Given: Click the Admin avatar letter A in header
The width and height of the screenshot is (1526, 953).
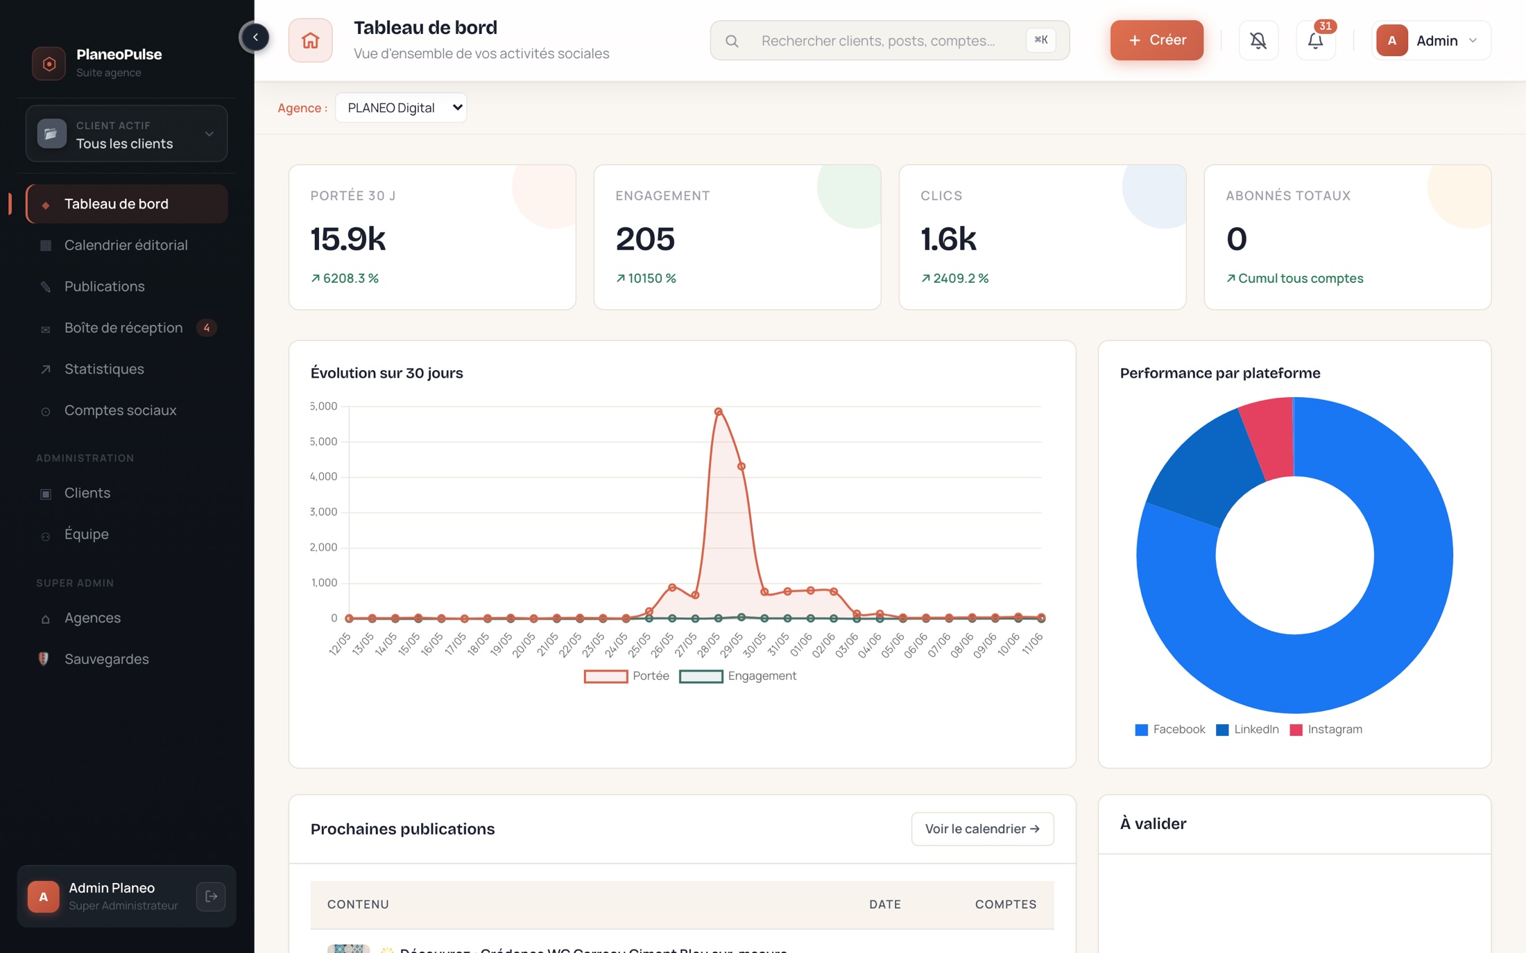Looking at the screenshot, I should 1391,40.
